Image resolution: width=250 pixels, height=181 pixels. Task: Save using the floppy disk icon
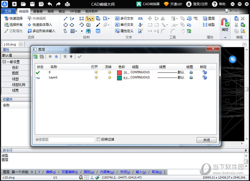(32, 4)
